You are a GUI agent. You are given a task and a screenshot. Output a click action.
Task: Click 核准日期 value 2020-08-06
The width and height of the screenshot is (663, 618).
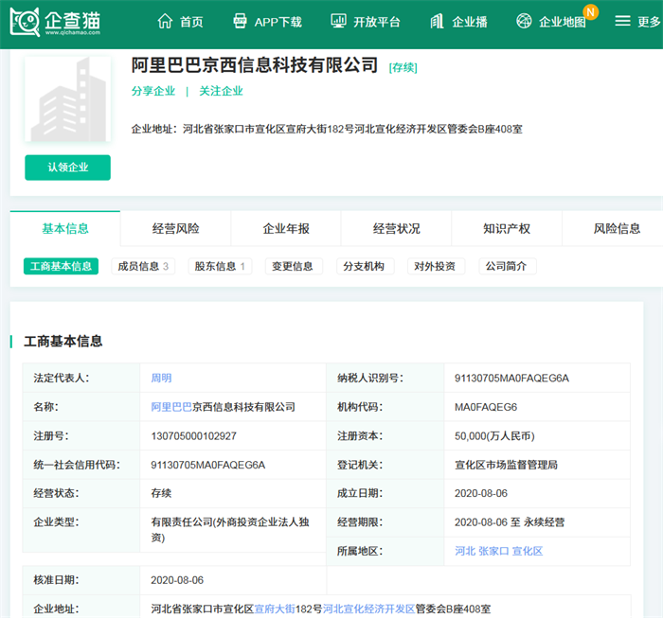(x=177, y=580)
